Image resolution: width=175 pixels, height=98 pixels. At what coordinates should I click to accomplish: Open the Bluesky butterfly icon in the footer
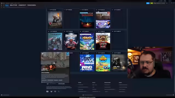51,91
